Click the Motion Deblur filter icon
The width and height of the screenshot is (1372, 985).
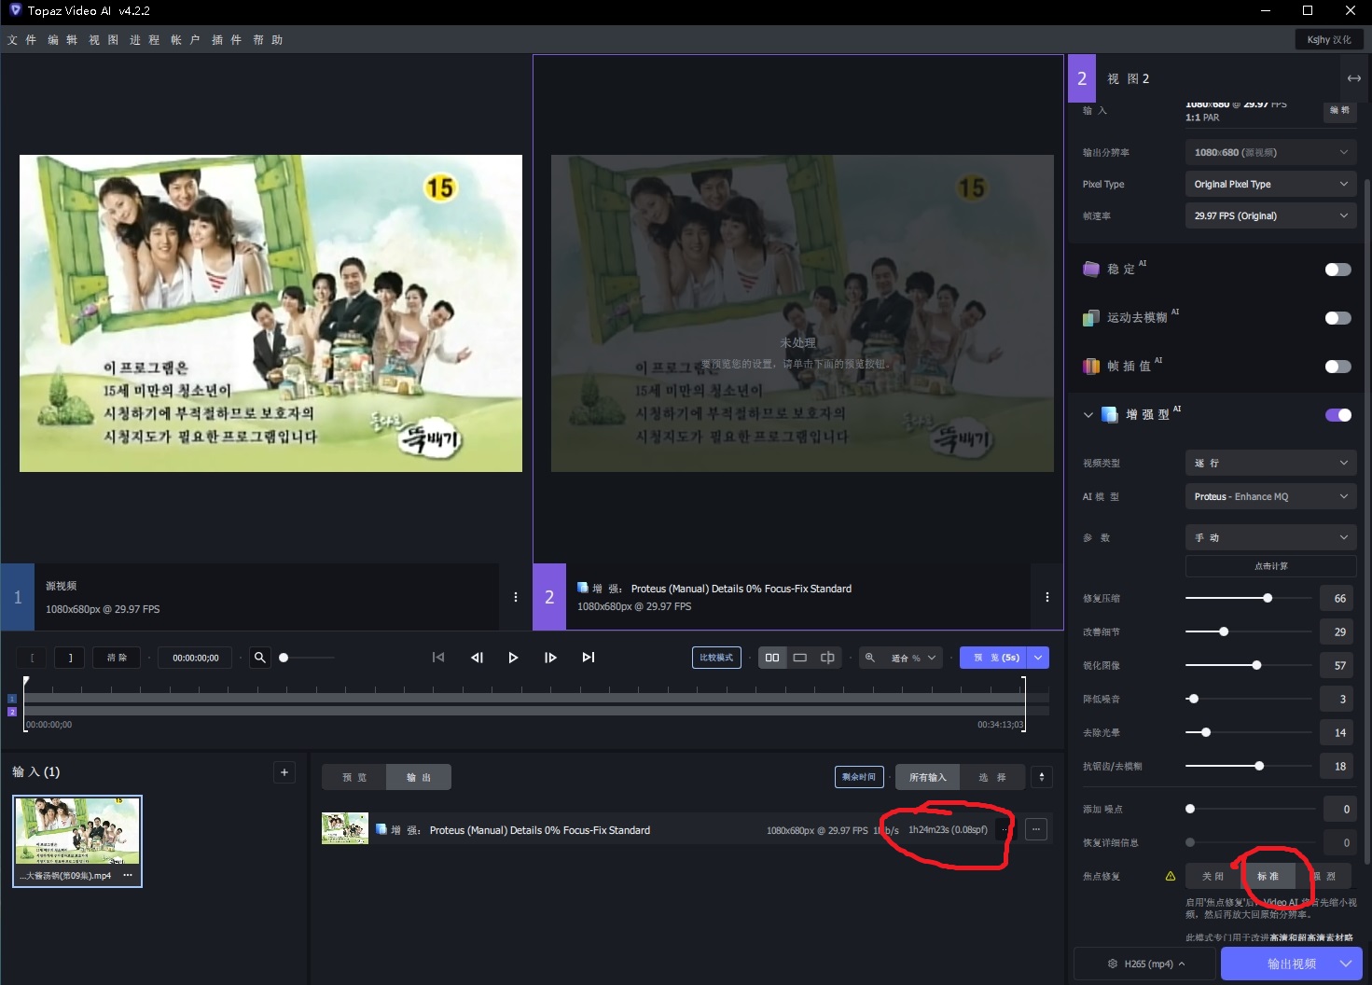click(1091, 318)
